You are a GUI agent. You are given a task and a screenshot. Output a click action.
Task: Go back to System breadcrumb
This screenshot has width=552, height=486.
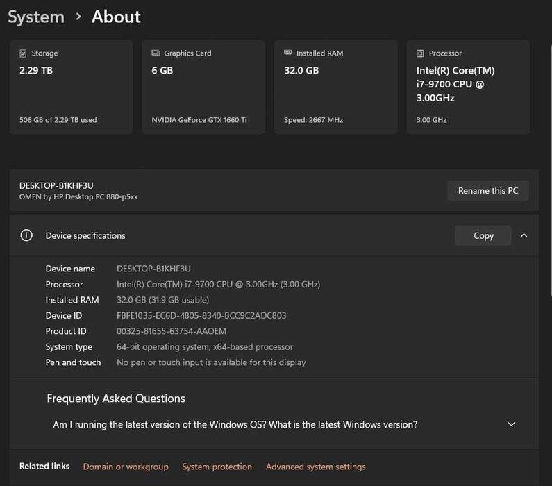pos(36,17)
